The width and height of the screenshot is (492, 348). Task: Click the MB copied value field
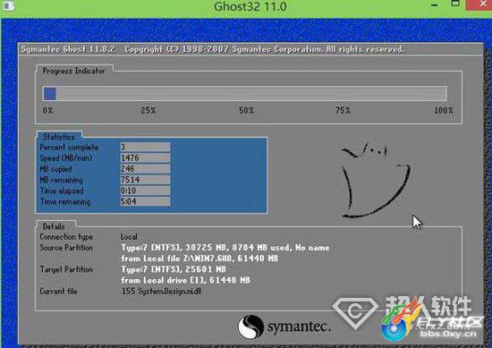click(x=145, y=169)
